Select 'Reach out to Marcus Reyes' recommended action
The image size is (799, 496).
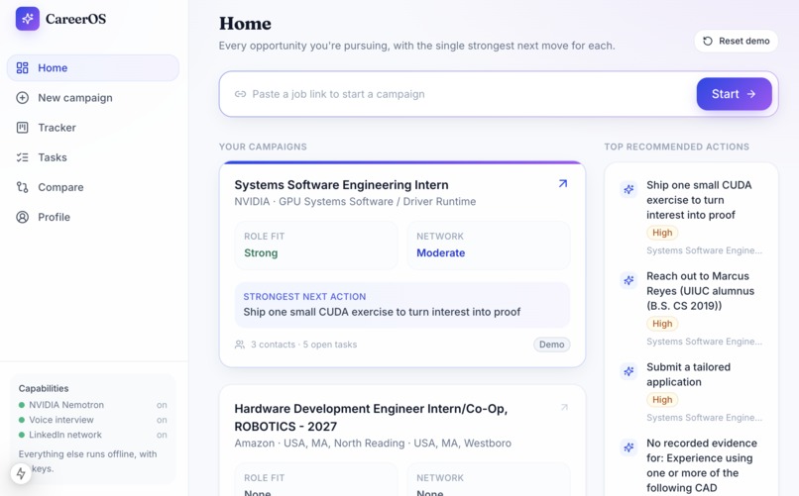(x=691, y=308)
